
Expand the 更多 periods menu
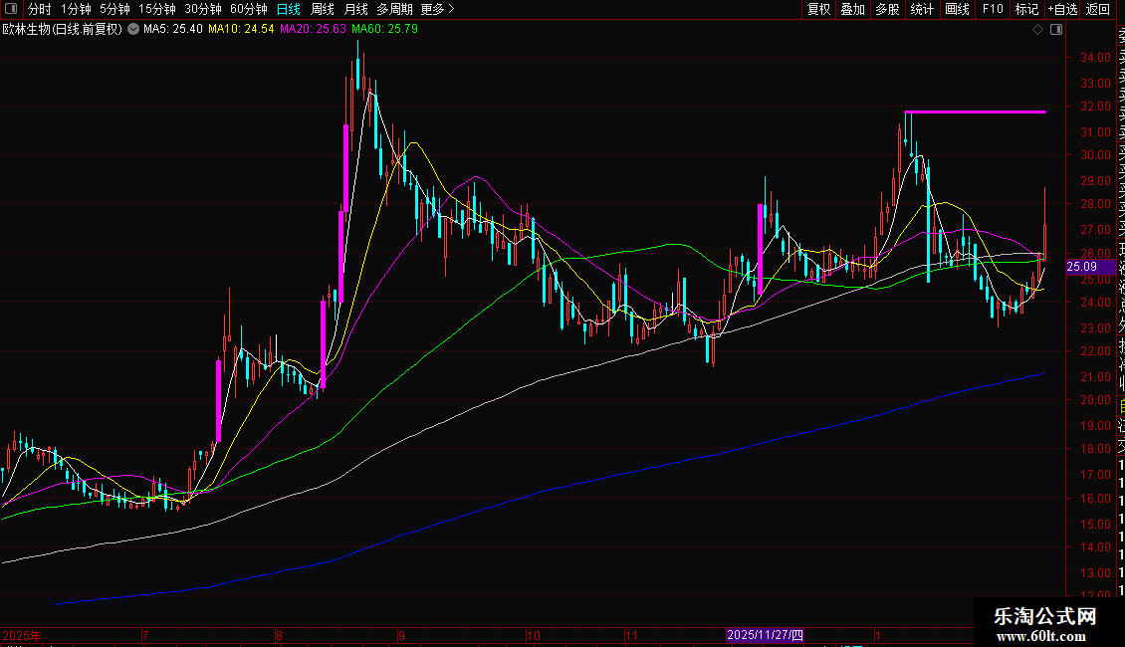pyautogui.click(x=437, y=9)
